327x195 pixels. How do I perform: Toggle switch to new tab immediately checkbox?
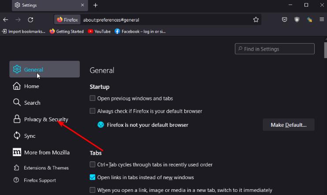click(93, 190)
